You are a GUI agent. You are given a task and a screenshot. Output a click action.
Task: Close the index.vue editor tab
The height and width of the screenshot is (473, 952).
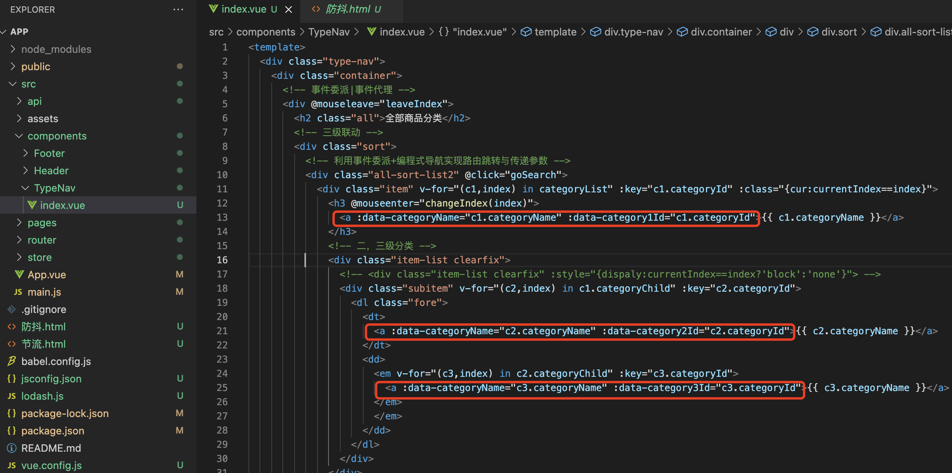click(x=289, y=9)
